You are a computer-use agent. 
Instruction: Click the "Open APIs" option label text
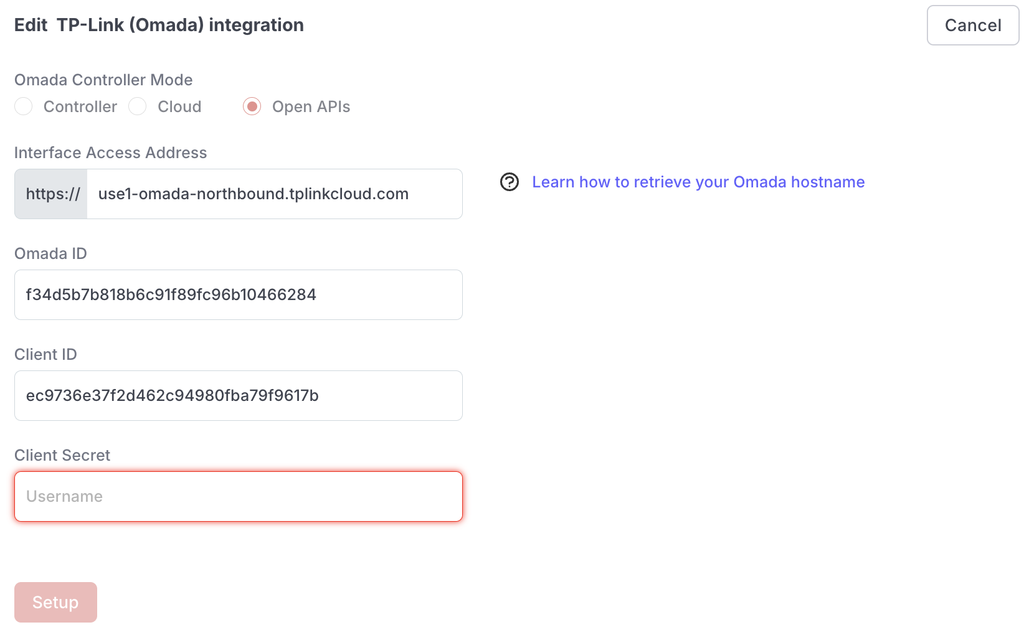(x=311, y=106)
